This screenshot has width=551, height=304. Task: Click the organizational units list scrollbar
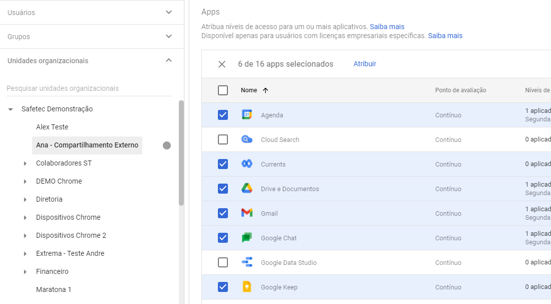(x=181, y=153)
